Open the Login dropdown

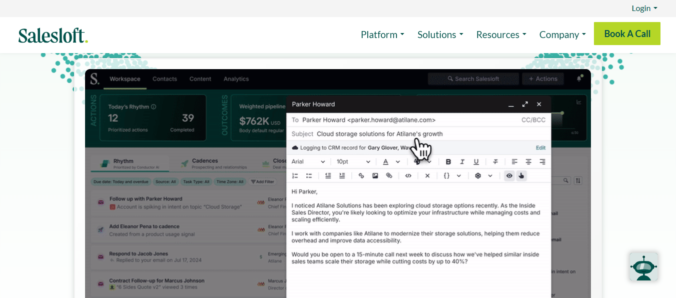pyautogui.click(x=644, y=8)
